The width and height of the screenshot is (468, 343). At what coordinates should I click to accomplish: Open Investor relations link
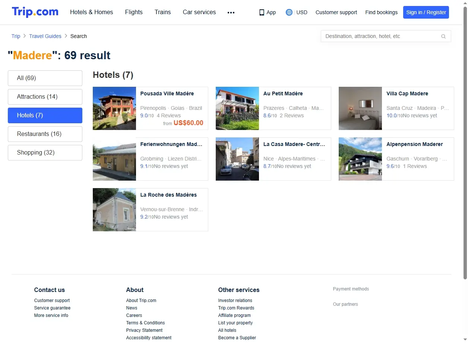tap(235, 301)
